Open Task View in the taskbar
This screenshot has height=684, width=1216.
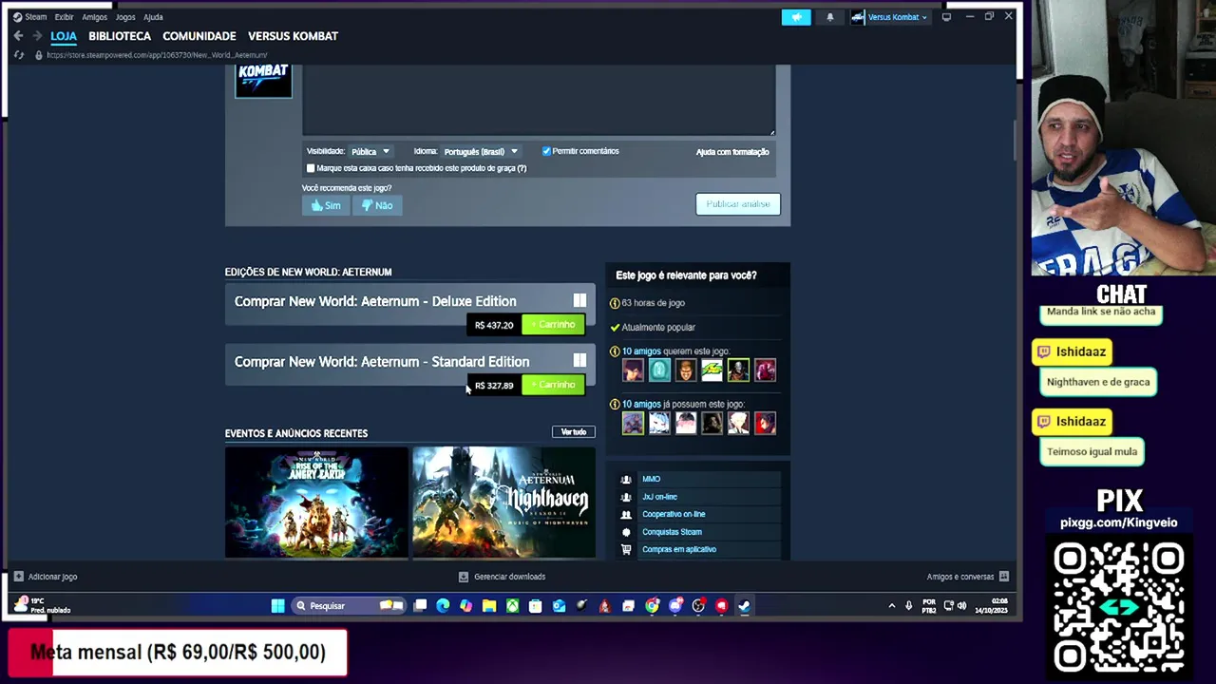(x=420, y=606)
